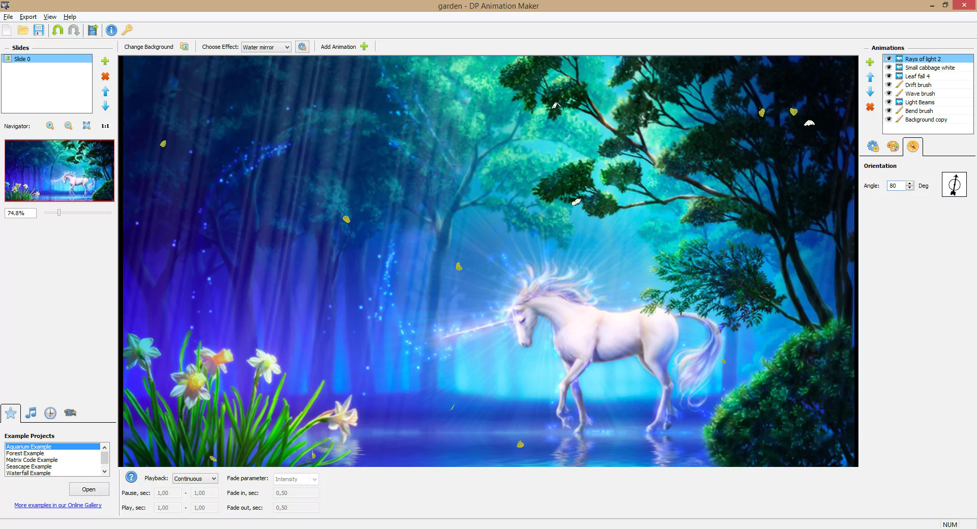Open the export video toolbar icon
This screenshot has height=529, width=977.
92,31
